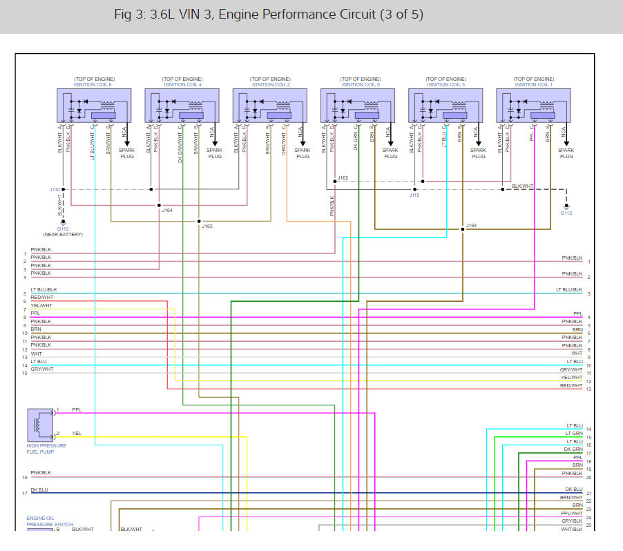Click the spark plug arrow under Ignition Coil 1

click(x=566, y=143)
